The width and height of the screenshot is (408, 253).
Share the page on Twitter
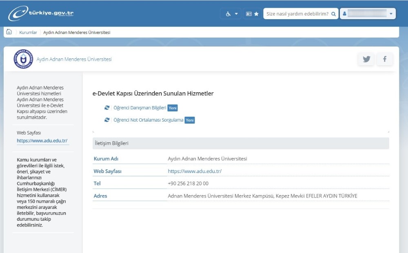click(x=366, y=59)
